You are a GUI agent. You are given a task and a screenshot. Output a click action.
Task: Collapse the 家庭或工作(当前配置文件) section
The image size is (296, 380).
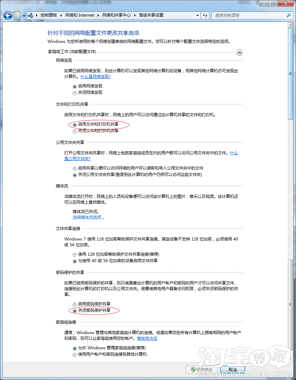[239, 52]
